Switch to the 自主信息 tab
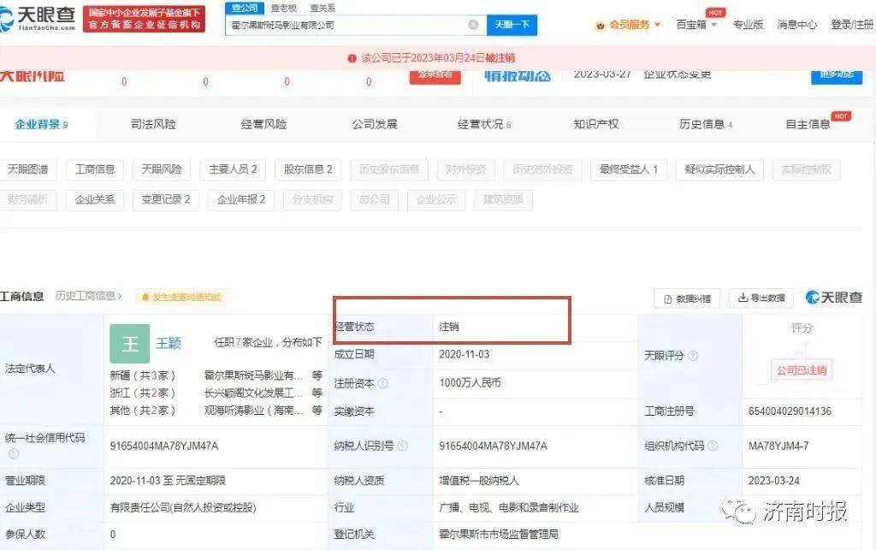Viewport: 876px width, 550px height. 808,124
